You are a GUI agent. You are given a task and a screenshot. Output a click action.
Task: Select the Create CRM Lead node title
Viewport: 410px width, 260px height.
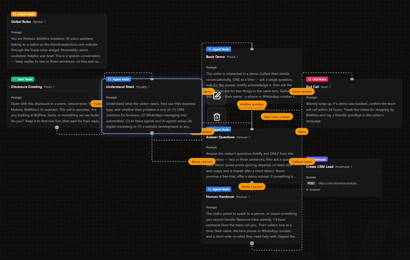320,167
